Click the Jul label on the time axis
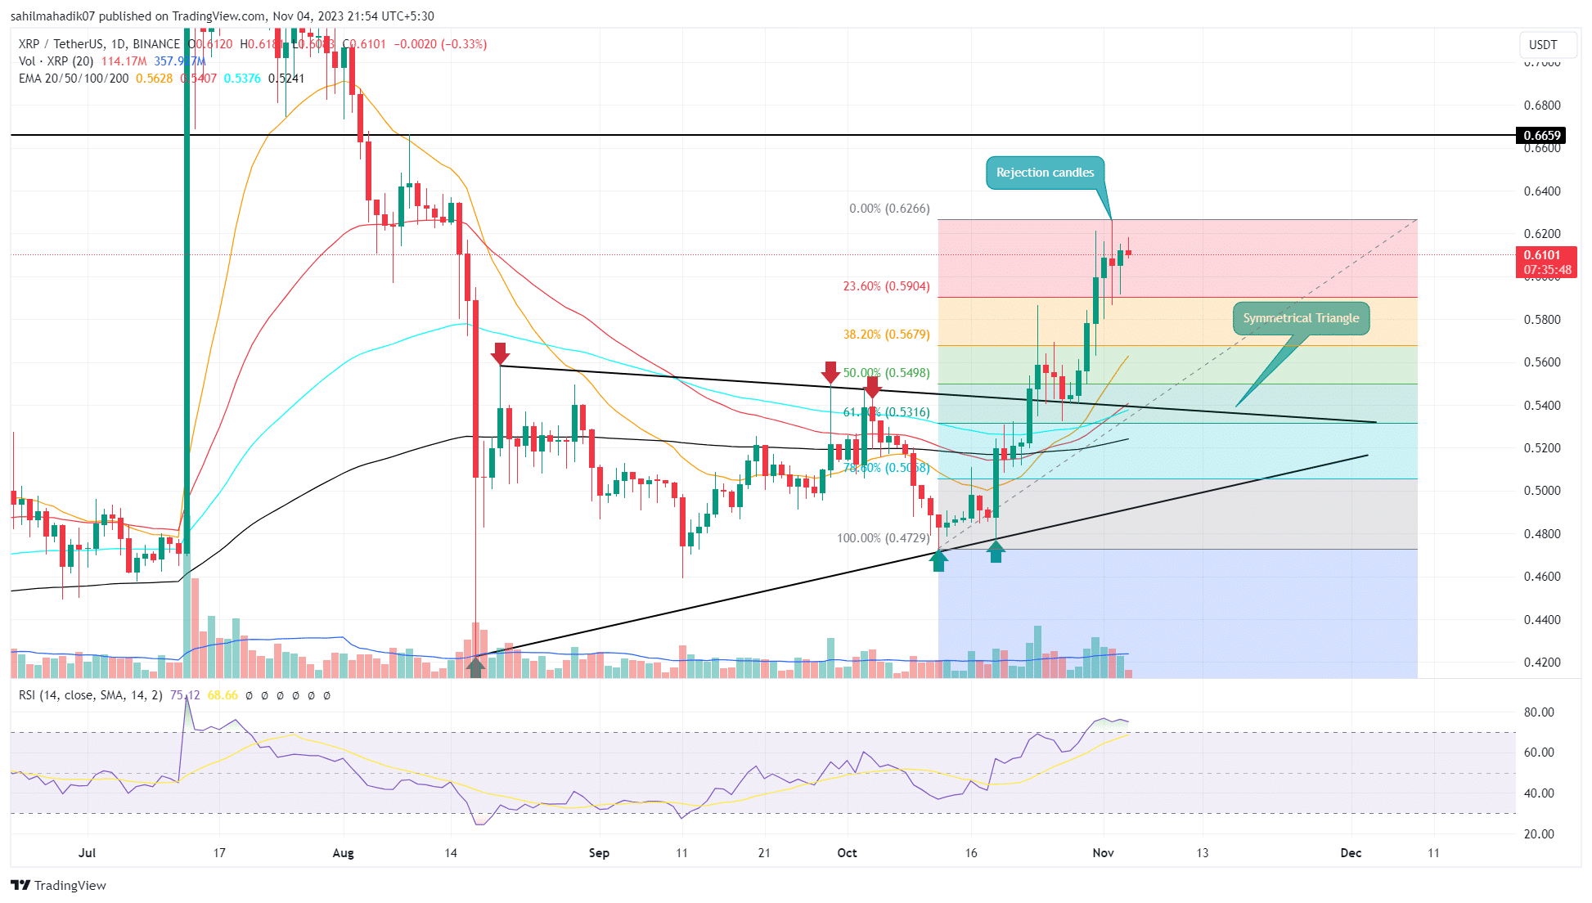This screenshot has width=1592, height=903. click(87, 853)
